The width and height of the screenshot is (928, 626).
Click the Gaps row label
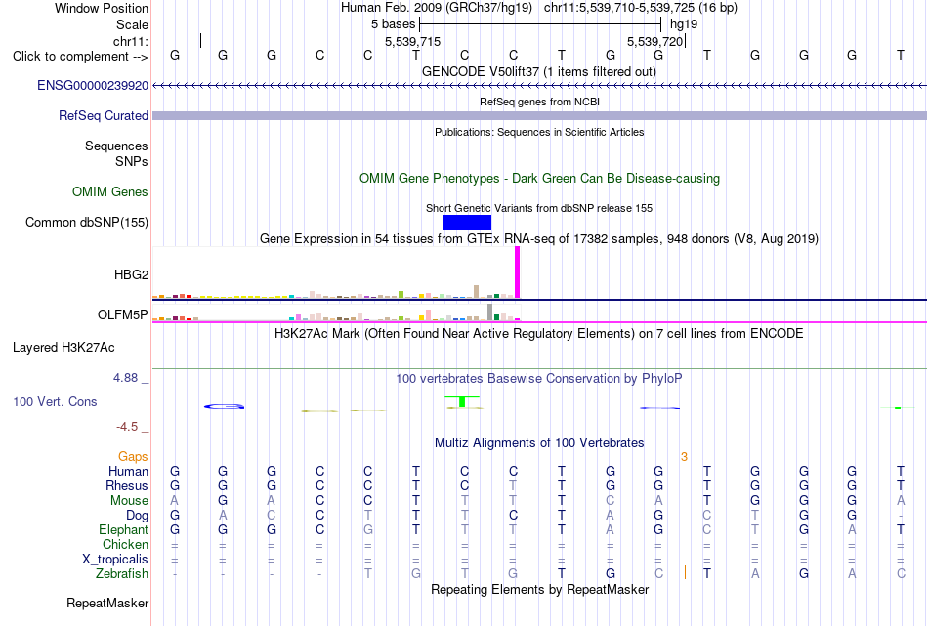pyautogui.click(x=133, y=456)
